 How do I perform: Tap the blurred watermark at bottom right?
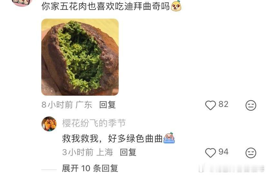coord(232,168)
